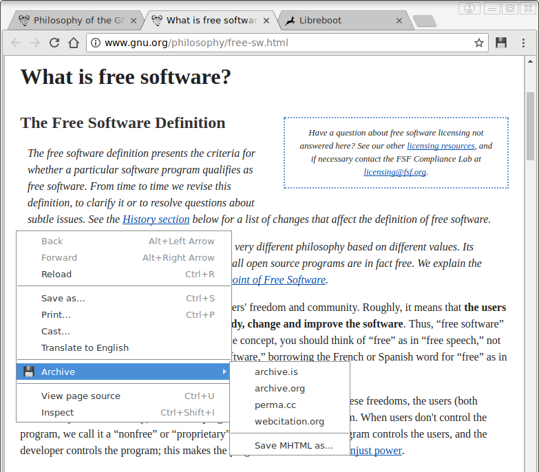Switch to the Libreboot tab
This screenshot has width=539, height=472.
[345, 20]
